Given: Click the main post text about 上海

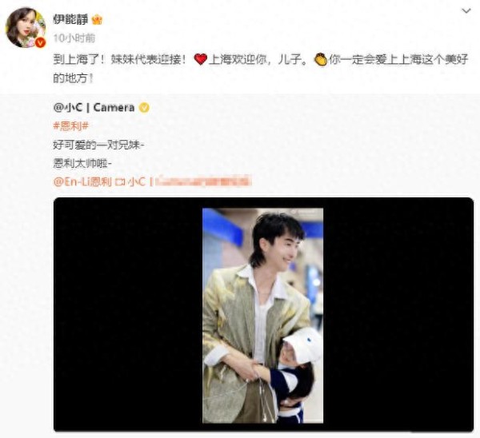Looking at the screenshot, I should pyautogui.click(x=261, y=69).
